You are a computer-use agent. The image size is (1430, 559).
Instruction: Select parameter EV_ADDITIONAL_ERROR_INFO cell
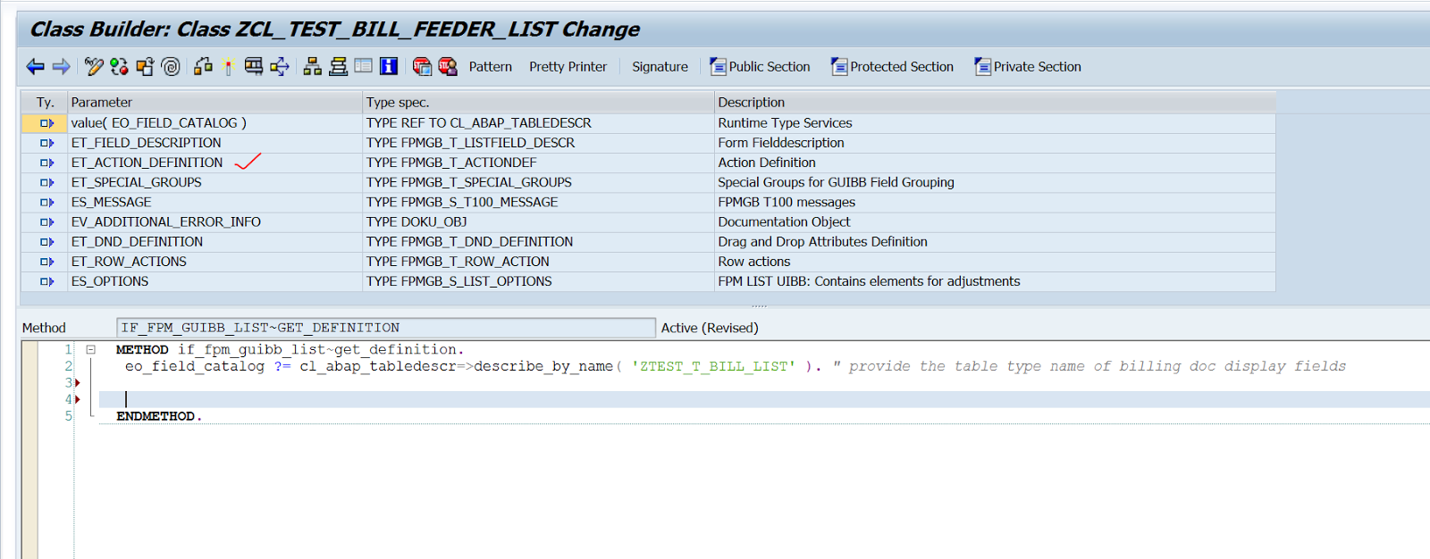(x=215, y=221)
